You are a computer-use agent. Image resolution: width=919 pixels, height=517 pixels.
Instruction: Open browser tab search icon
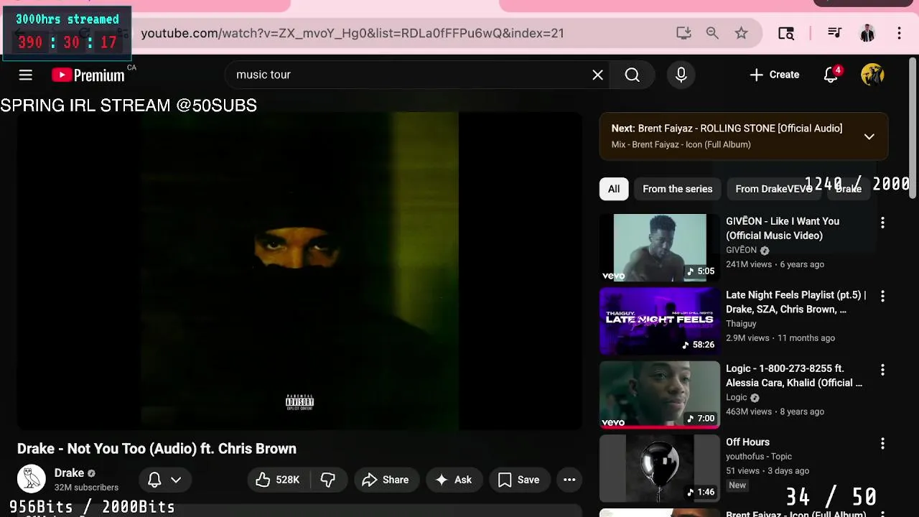tap(786, 33)
